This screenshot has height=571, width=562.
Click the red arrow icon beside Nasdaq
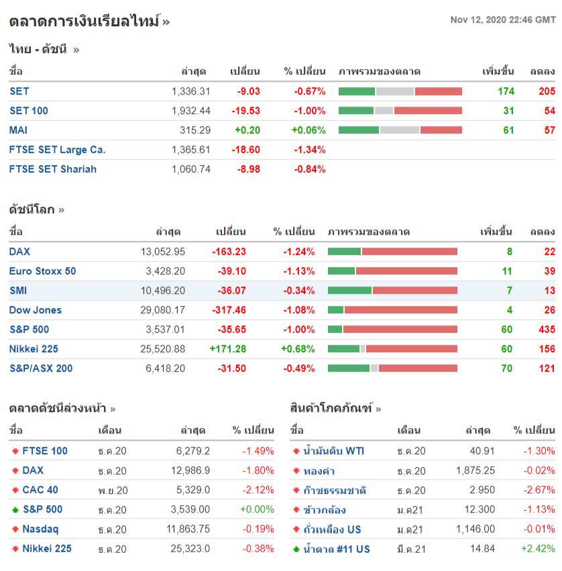coord(15,529)
